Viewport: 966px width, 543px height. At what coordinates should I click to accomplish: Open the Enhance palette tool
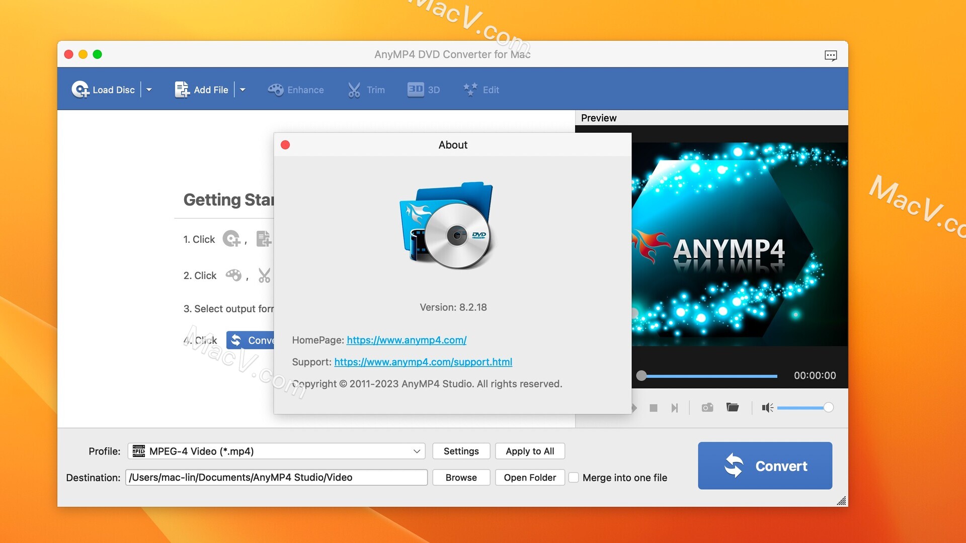tap(296, 89)
